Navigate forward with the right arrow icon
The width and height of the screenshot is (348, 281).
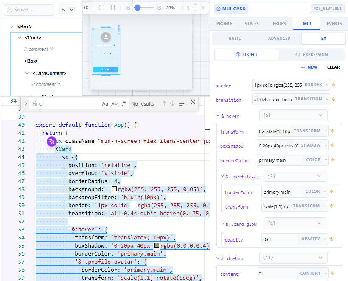tap(202, 8)
